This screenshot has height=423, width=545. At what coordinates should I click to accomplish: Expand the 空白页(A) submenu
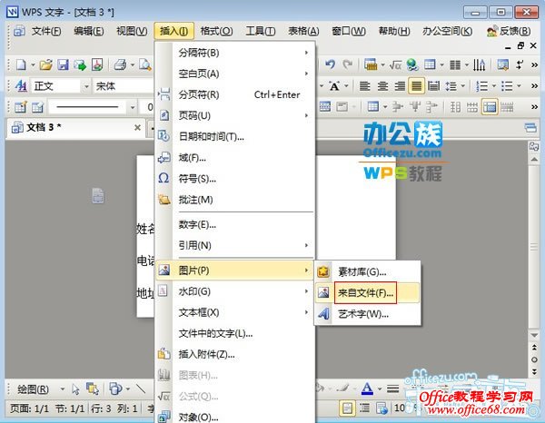[x=235, y=74]
